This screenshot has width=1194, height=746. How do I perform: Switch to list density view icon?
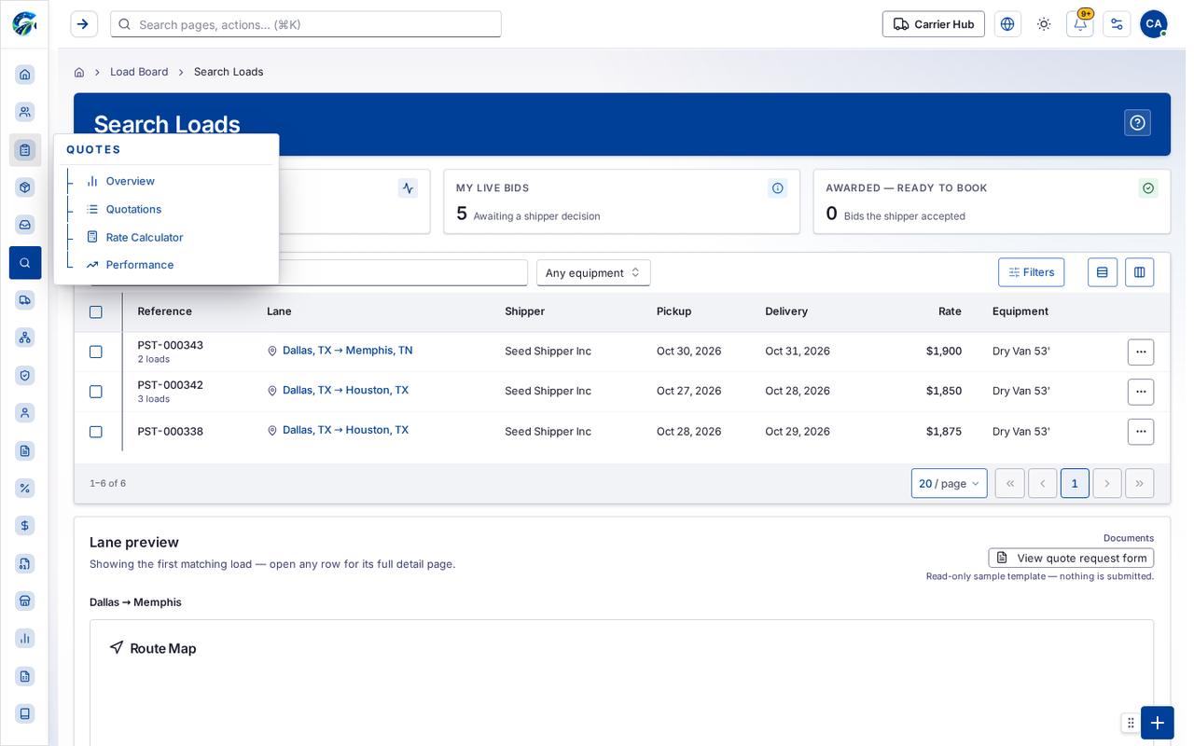(1103, 272)
